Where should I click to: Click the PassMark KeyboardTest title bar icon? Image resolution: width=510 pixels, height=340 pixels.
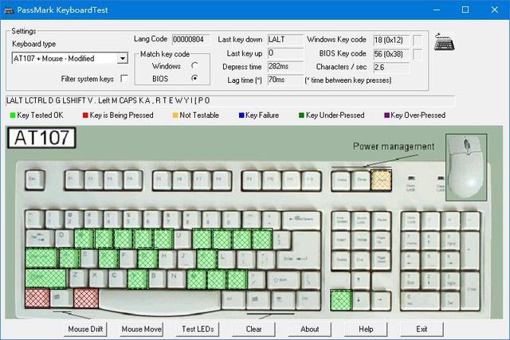point(9,10)
